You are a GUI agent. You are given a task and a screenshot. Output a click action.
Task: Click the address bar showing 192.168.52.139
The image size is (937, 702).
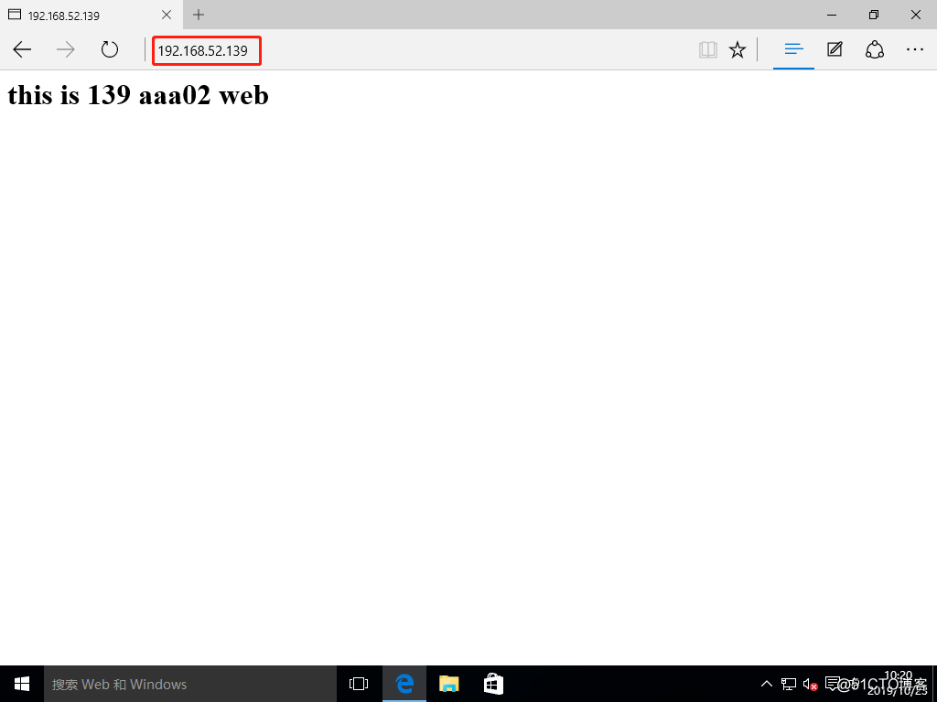pos(207,51)
